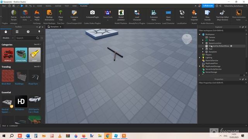See all Categories in Toolbox
This screenshot has width=248, height=139.
coord(37,44)
